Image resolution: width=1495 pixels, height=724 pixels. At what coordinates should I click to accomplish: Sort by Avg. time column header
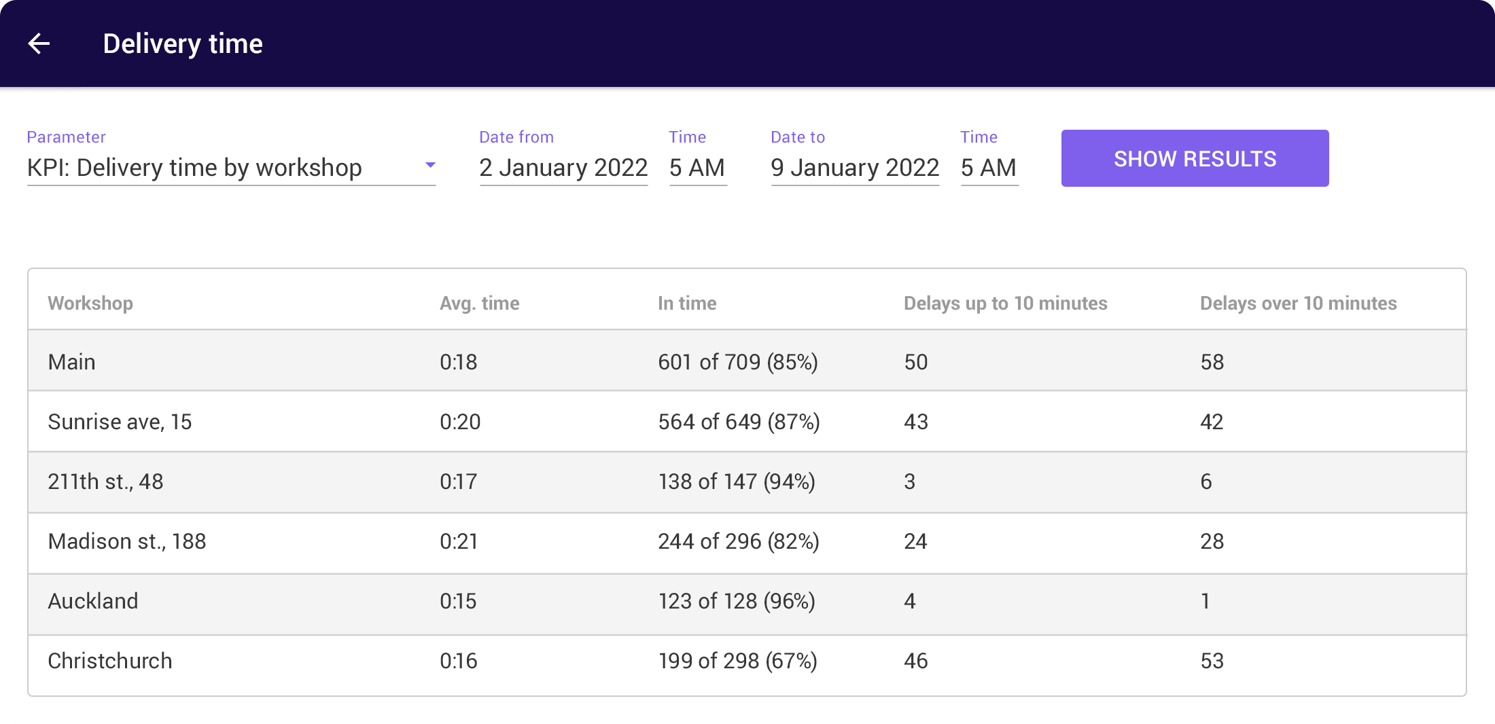(479, 303)
